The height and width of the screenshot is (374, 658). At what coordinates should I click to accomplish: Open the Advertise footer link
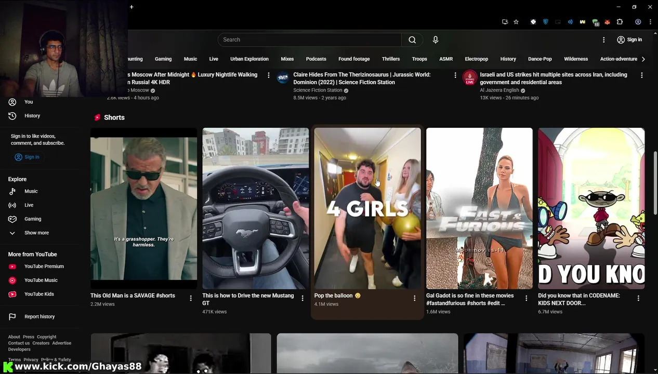click(61, 343)
